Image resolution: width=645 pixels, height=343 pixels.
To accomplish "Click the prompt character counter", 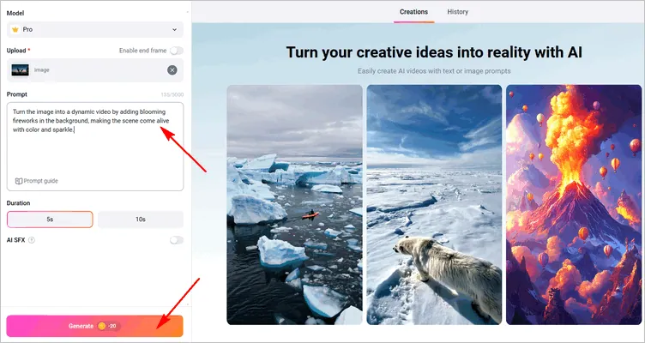I will click(x=172, y=94).
